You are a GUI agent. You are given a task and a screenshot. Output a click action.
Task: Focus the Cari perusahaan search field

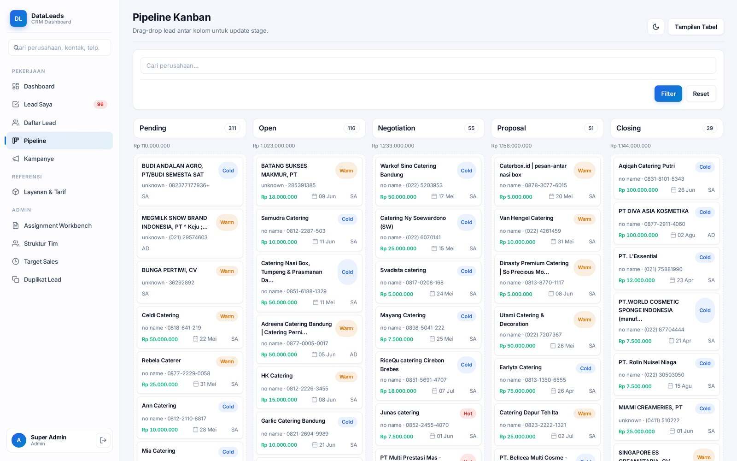pyautogui.click(x=428, y=65)
